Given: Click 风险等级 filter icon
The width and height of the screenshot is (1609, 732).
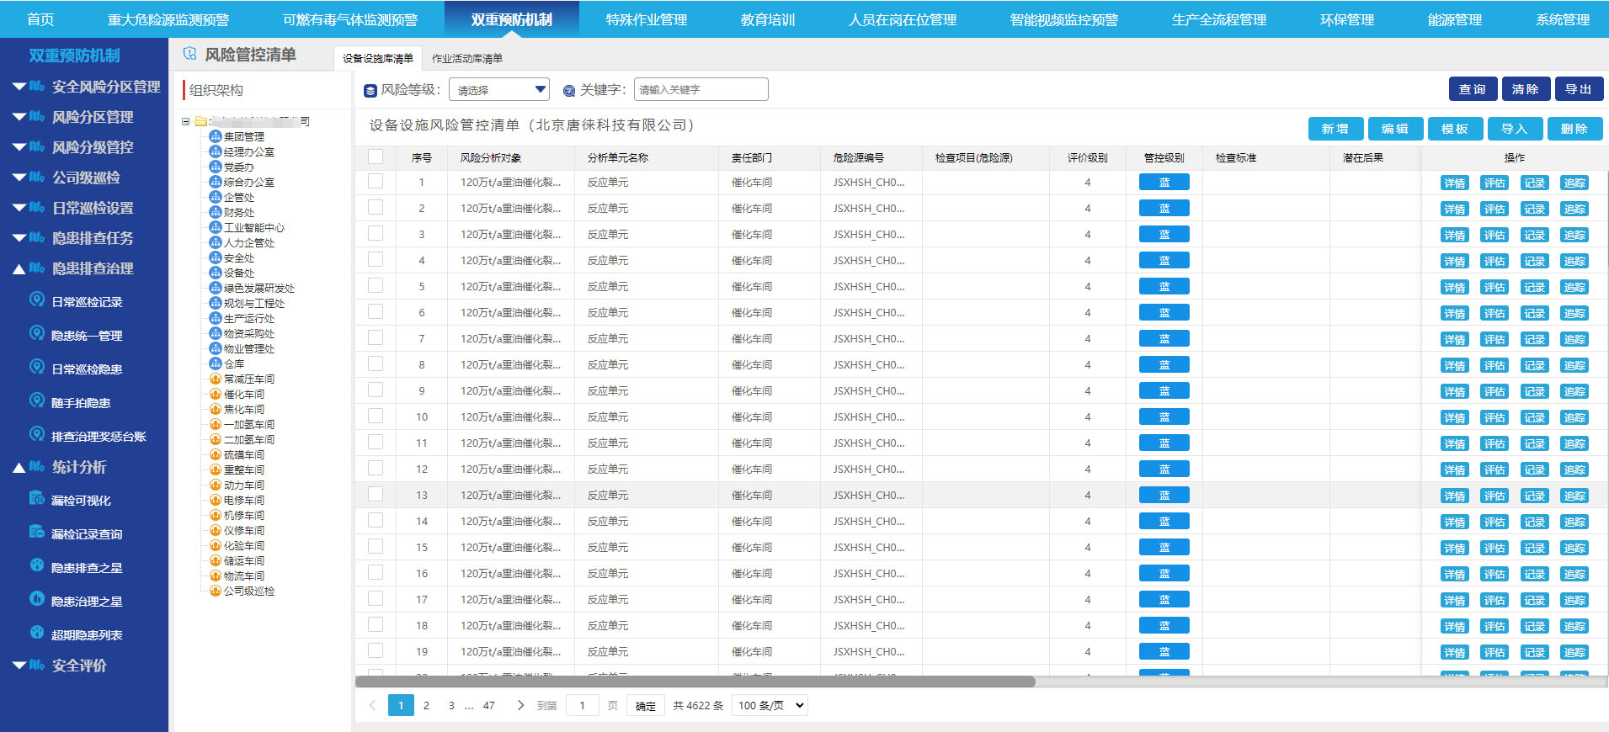Looking at the screenshot, I should click(370, 91).
